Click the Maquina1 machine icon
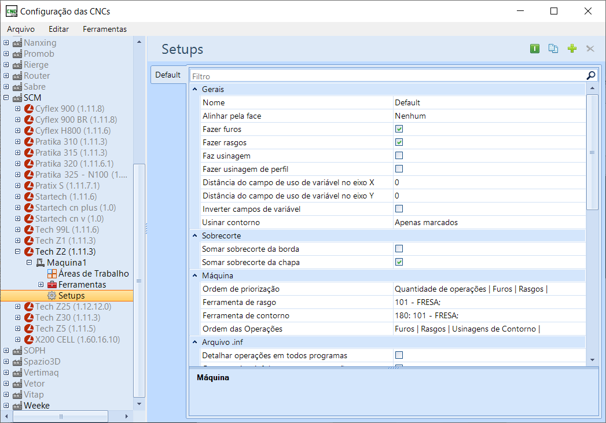 (41, 263)
